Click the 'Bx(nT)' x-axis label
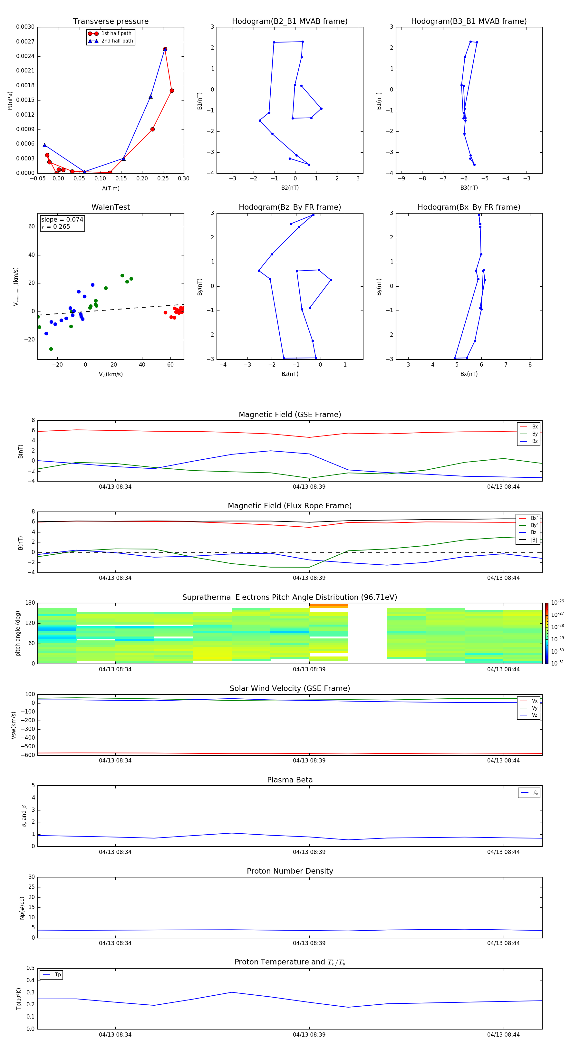 (x=469, y=374)
